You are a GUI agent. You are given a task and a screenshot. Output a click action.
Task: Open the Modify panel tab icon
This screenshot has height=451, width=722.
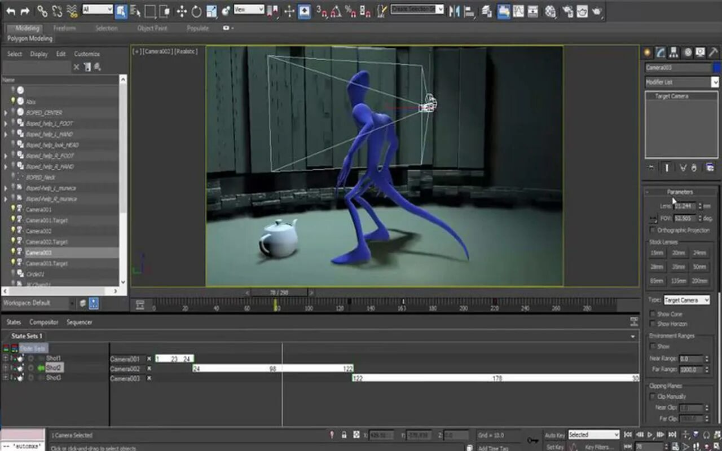click(x=661, y=52)
